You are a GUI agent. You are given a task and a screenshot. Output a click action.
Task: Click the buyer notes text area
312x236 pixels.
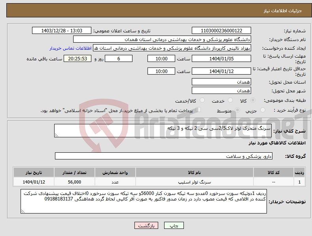pos(144,201)
